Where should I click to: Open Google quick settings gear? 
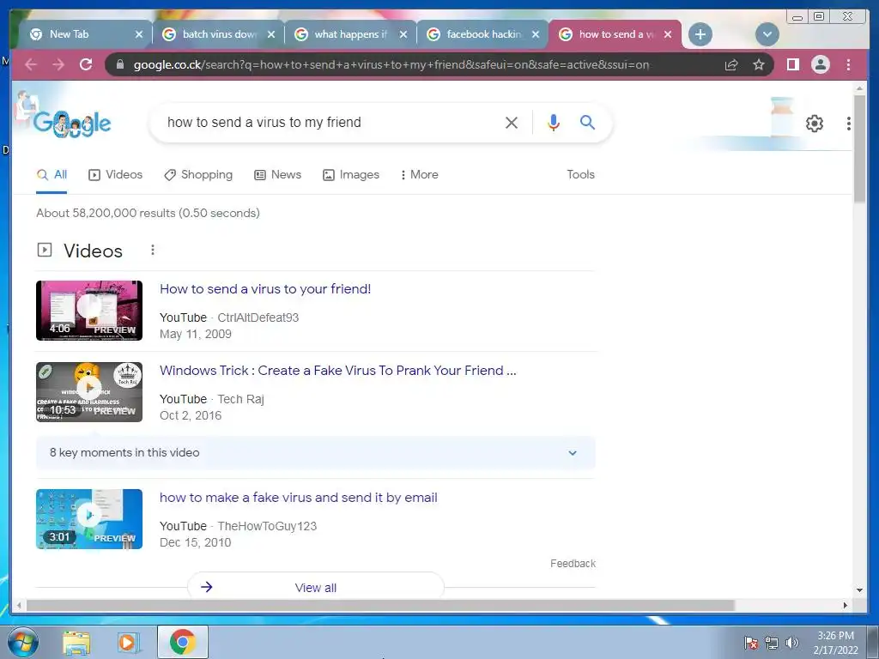point(814,124)
